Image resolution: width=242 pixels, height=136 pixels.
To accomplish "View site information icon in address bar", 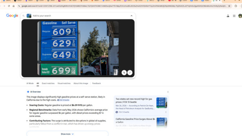I will (x=19, y=6).
